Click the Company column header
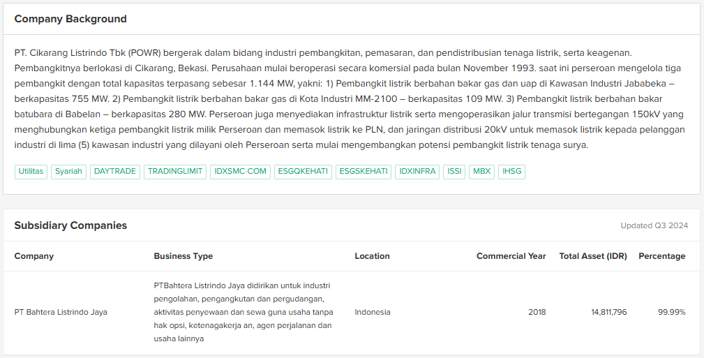The image size is (704, 358). (x=34, y=256)
